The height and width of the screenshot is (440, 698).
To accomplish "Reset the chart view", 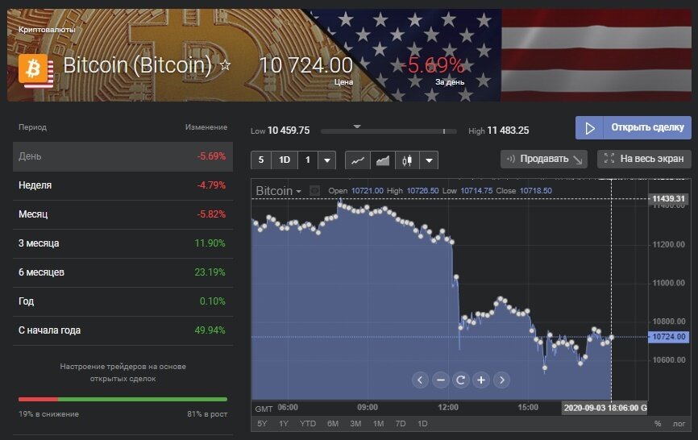I will (x=460, y=380).
